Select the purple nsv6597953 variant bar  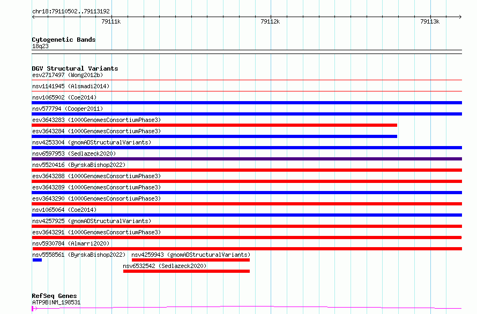coord(247,159)
